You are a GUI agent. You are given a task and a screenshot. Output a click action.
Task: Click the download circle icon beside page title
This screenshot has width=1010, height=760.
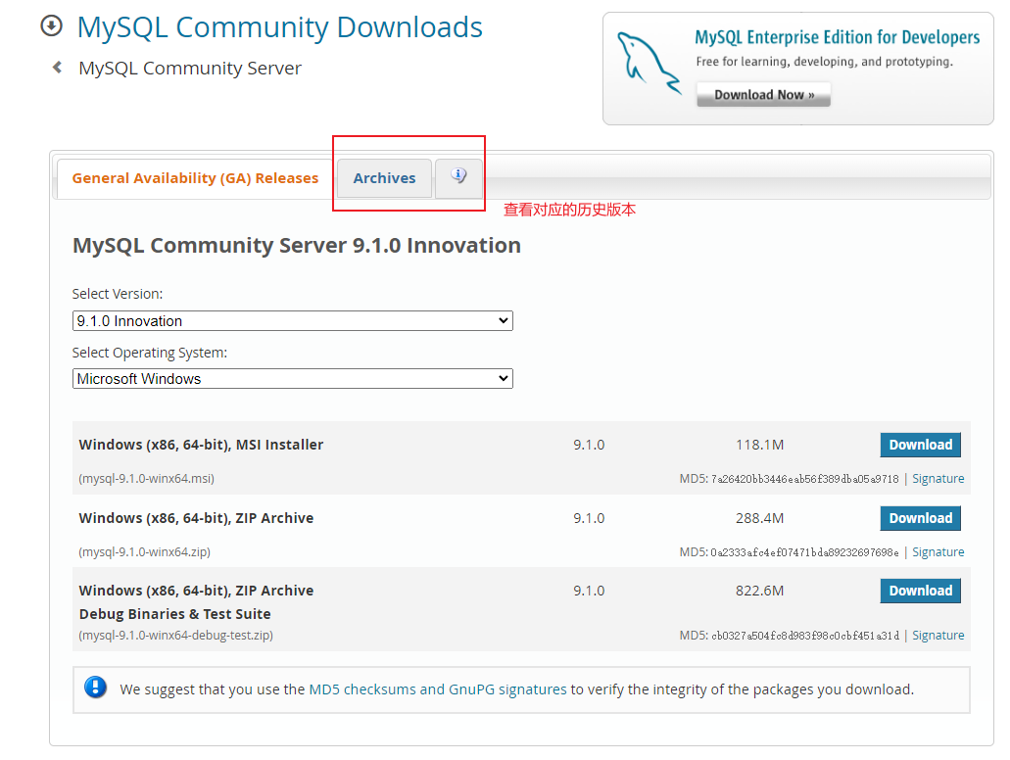[52, 26]
